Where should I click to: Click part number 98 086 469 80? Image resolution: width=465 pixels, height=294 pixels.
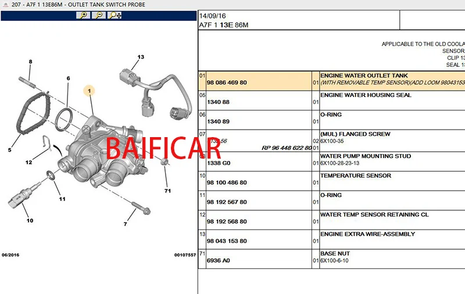pyautogui.click(x=227, y=83)
